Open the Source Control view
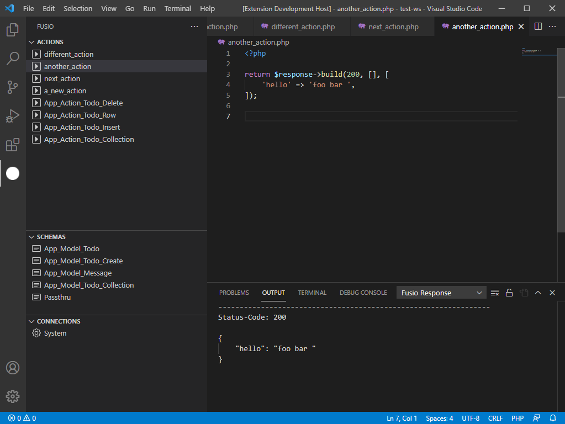The image size is (565, 424). (x=13, y=87)
